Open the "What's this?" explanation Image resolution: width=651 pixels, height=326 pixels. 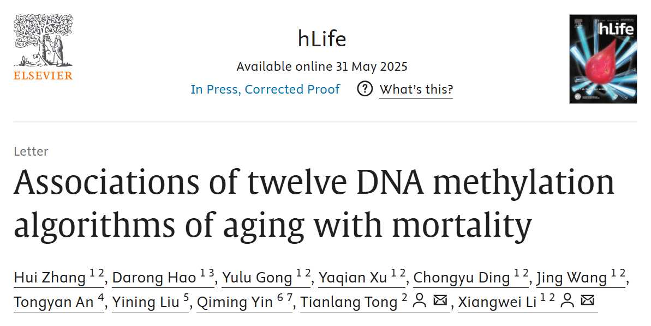pyautogui.click(x=416, y=89)
